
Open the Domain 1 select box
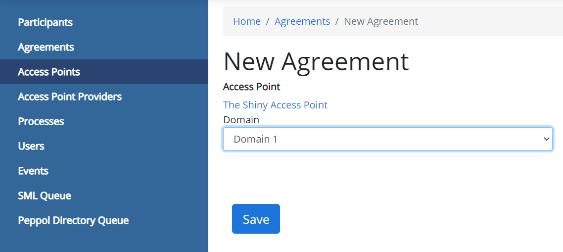tap(381, 139)
